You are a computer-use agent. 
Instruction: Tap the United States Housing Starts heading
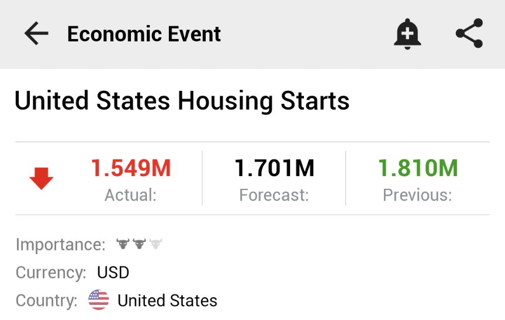pos(182,101)
